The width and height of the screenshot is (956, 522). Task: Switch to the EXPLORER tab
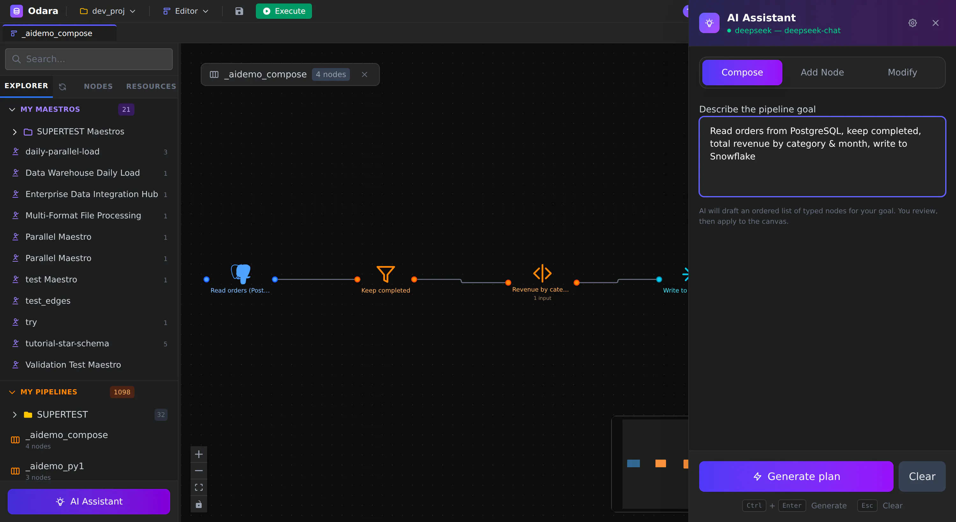(x=26, y=86)
